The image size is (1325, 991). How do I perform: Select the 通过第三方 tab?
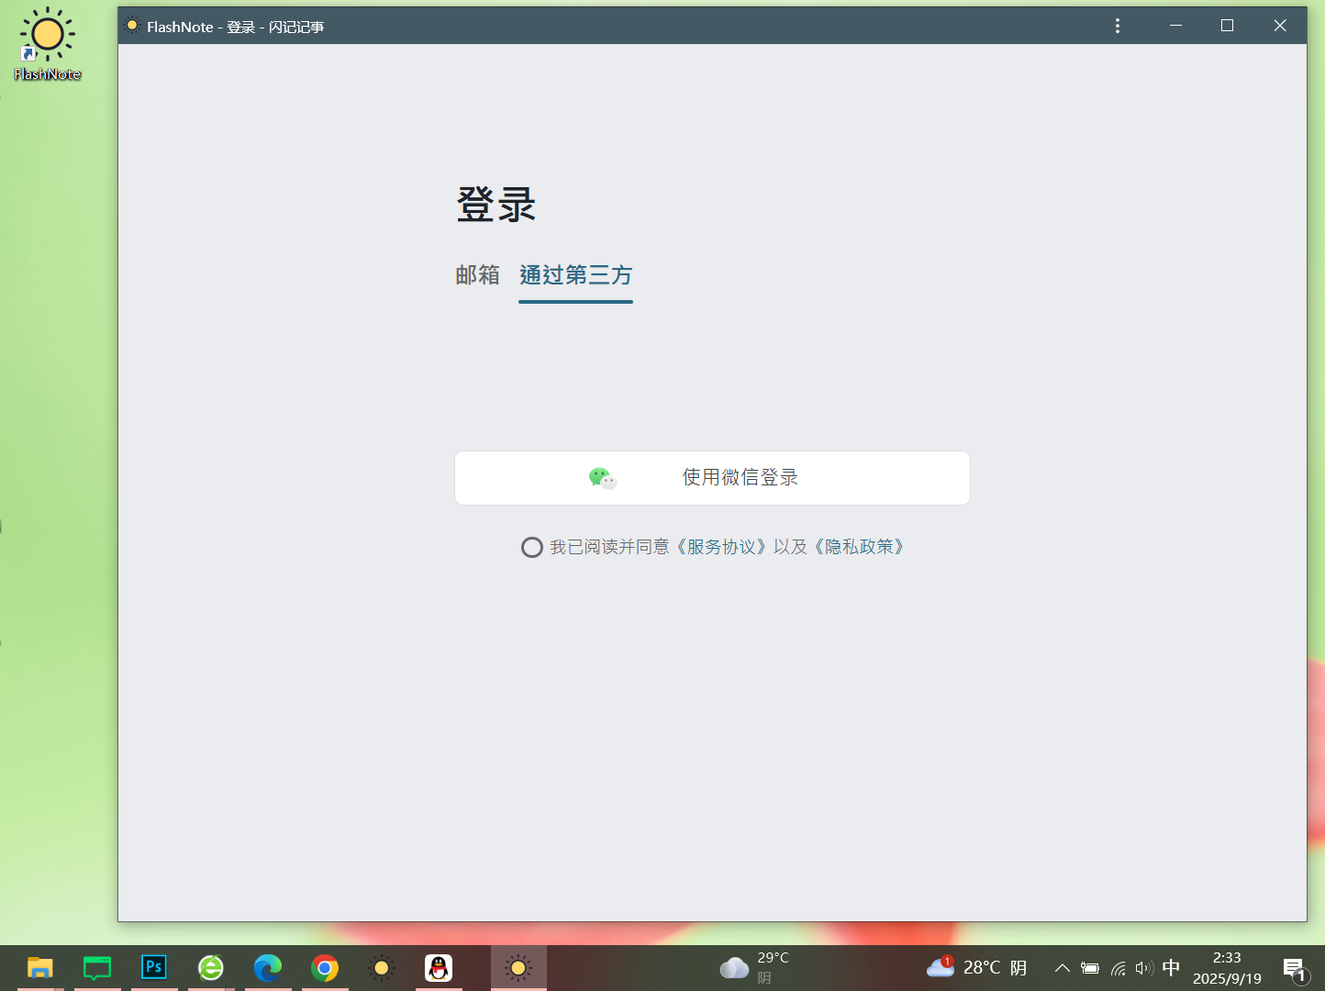(575, 275)
